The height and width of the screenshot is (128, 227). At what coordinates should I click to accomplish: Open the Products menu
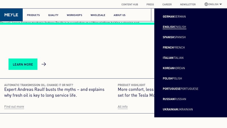[33, 15]
